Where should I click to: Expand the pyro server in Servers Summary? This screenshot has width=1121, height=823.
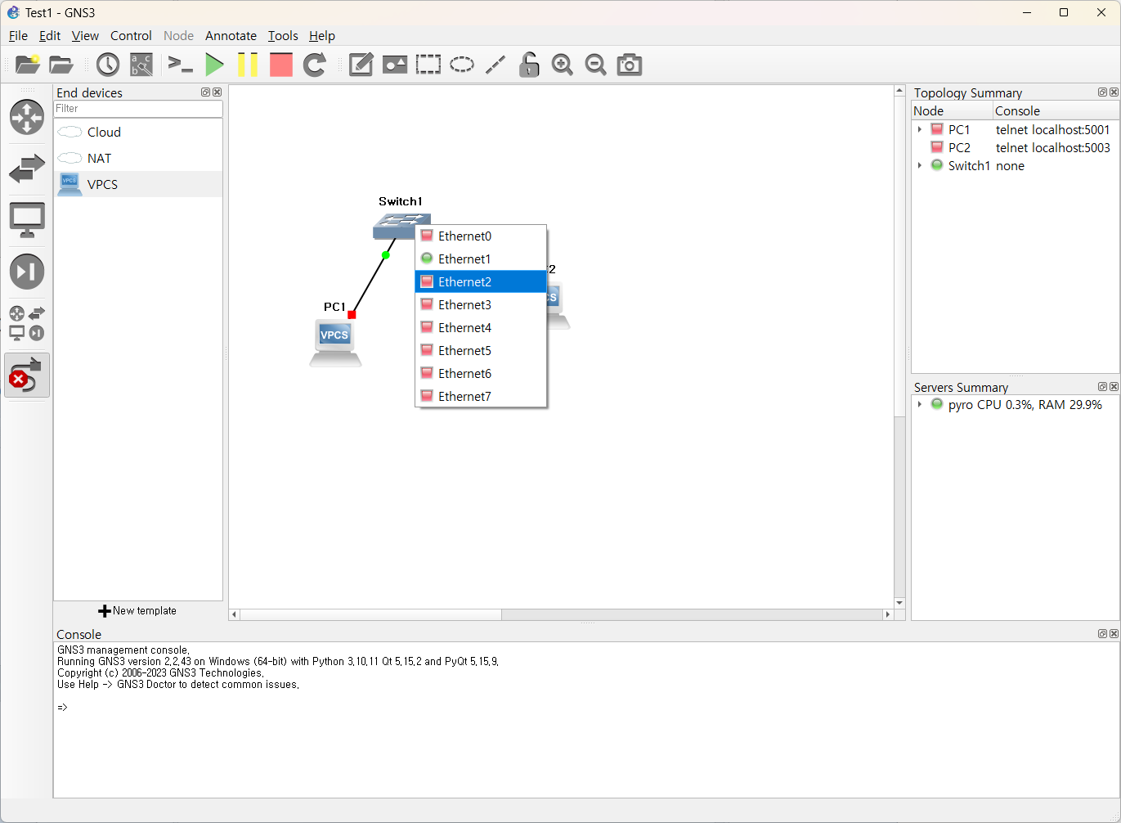920,405
